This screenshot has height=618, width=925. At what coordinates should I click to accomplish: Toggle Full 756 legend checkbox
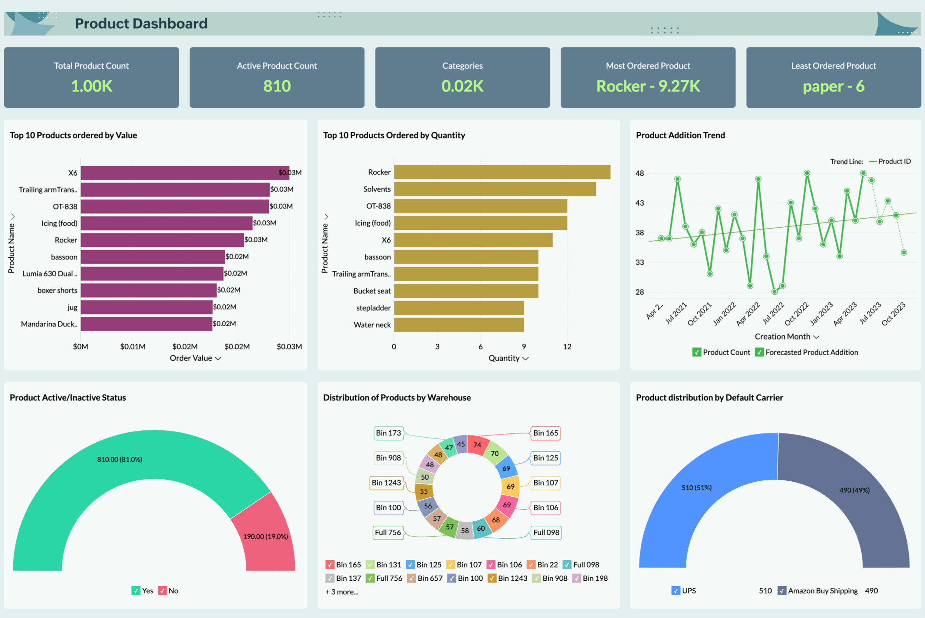click(370, 578)
